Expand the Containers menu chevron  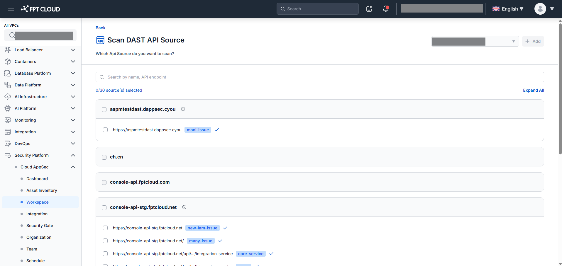(x=73, y=62)
